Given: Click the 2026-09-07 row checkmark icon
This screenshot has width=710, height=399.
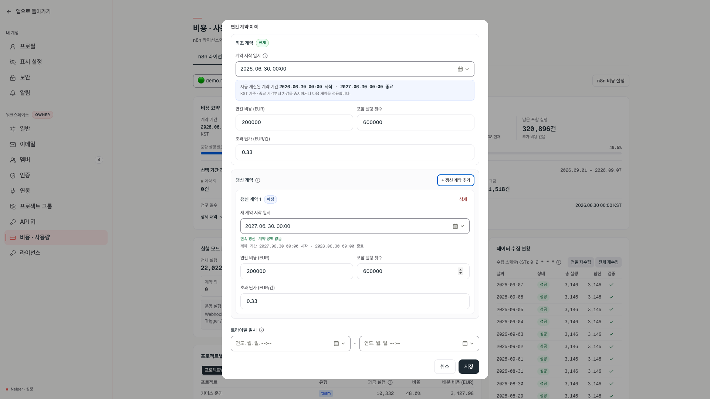Looking at the screenshot, I should 611,285.
